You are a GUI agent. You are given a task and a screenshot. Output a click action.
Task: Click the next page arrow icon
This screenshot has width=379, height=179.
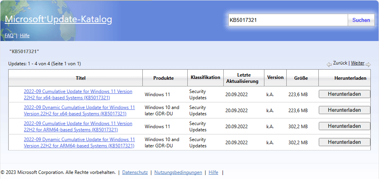coord(368,65)
